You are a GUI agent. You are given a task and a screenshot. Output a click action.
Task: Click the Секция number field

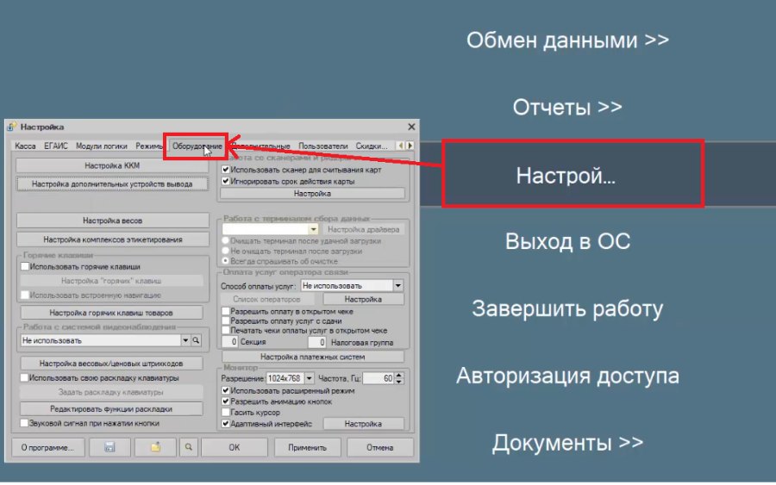point(229,342)
